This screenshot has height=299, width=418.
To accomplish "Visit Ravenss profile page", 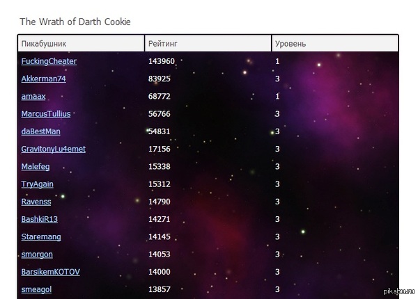I will pyautogui.click(x=36, y=202).
